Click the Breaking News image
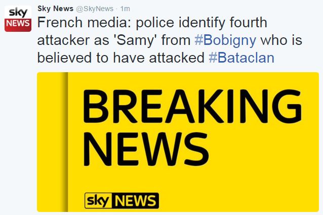323x215 pixels. [178, 141]
